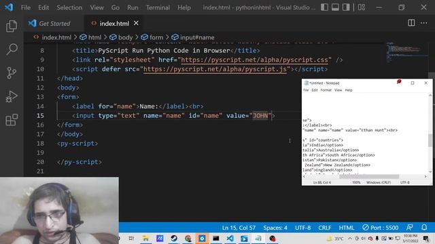435x244 pixels.
Task: Open the Selection menu
Action: 69,7
